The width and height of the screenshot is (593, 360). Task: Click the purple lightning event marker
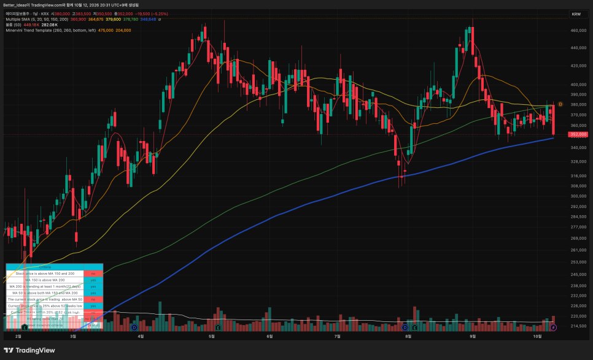553,327
